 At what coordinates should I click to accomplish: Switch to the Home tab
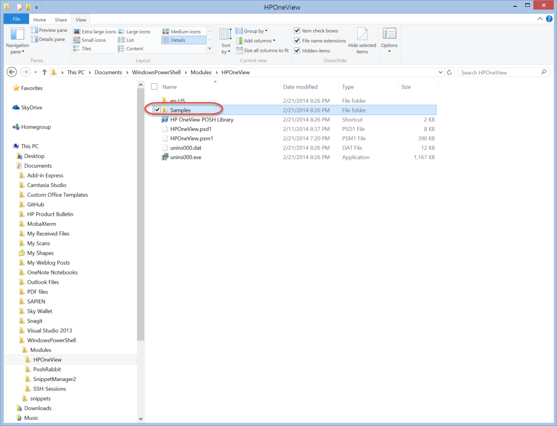tap(40, 20)
